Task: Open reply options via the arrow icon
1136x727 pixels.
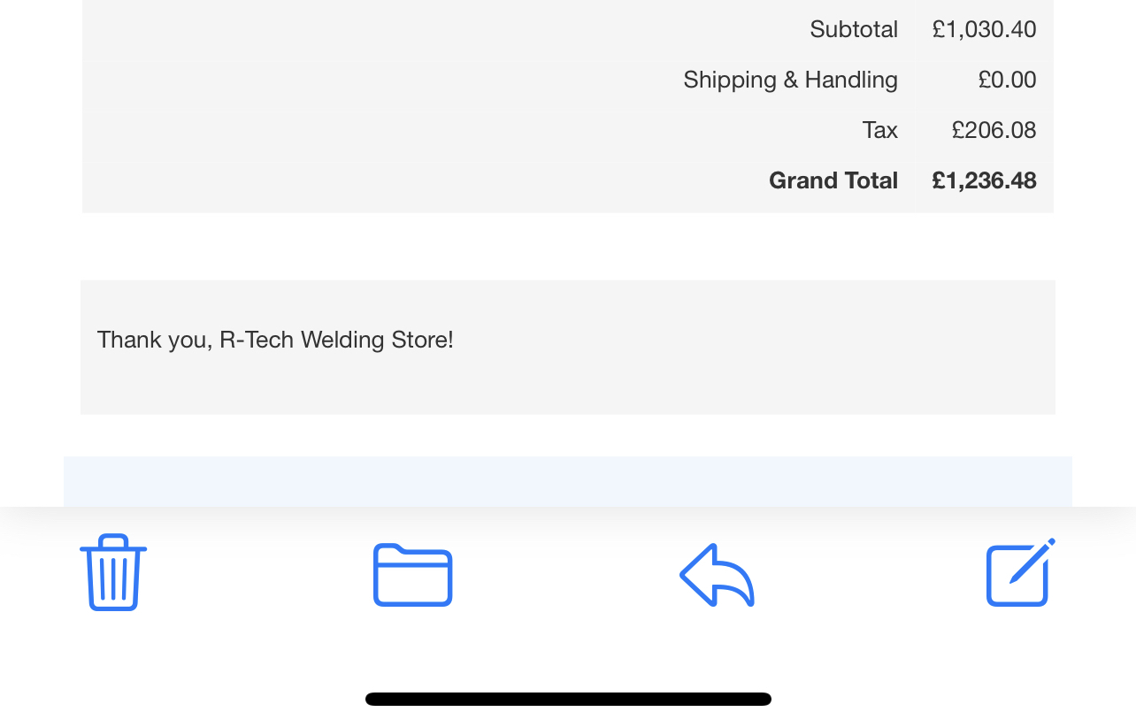Action: [x=717, y=575]
